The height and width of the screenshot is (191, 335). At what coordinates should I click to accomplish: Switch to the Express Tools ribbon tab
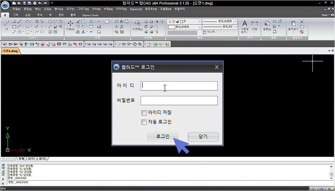click(90, 15)
